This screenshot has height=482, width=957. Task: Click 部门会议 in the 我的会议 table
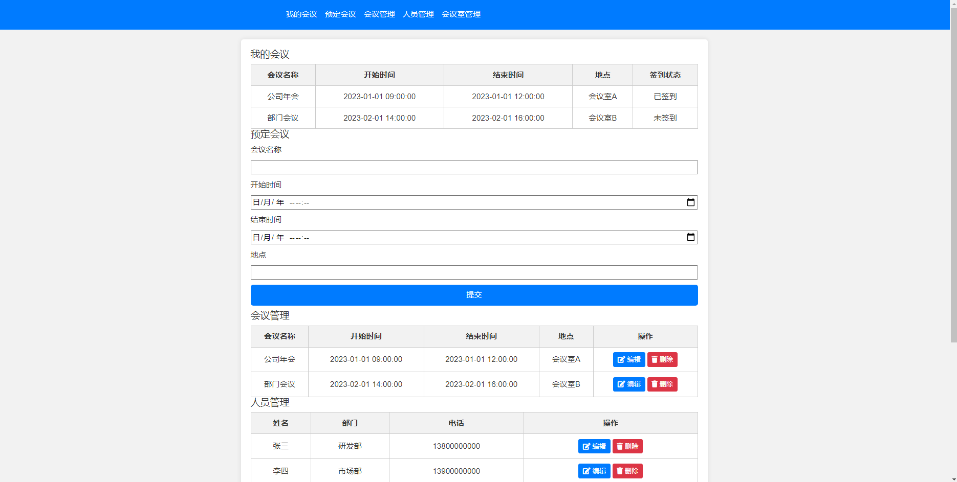coord(283,118)
